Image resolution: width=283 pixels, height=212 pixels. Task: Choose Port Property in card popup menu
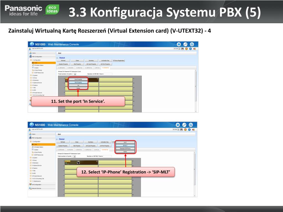coord(78,82)
